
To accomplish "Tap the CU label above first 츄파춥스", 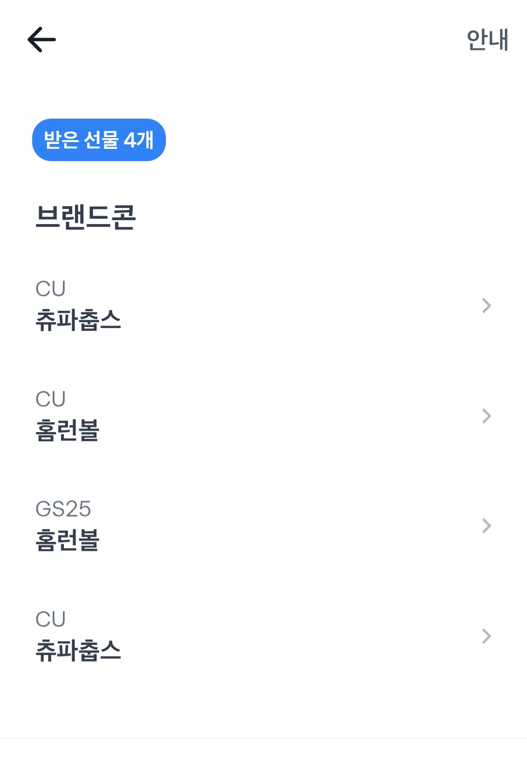I will 50,288.
